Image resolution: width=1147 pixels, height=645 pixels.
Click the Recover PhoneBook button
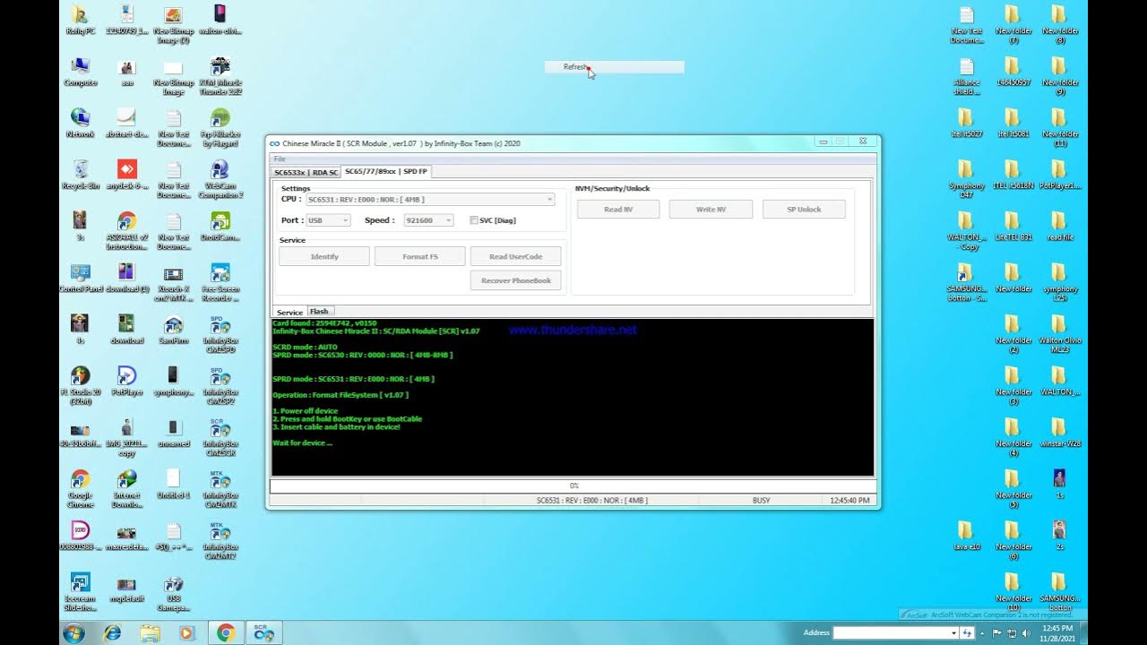tap(515, 280)
